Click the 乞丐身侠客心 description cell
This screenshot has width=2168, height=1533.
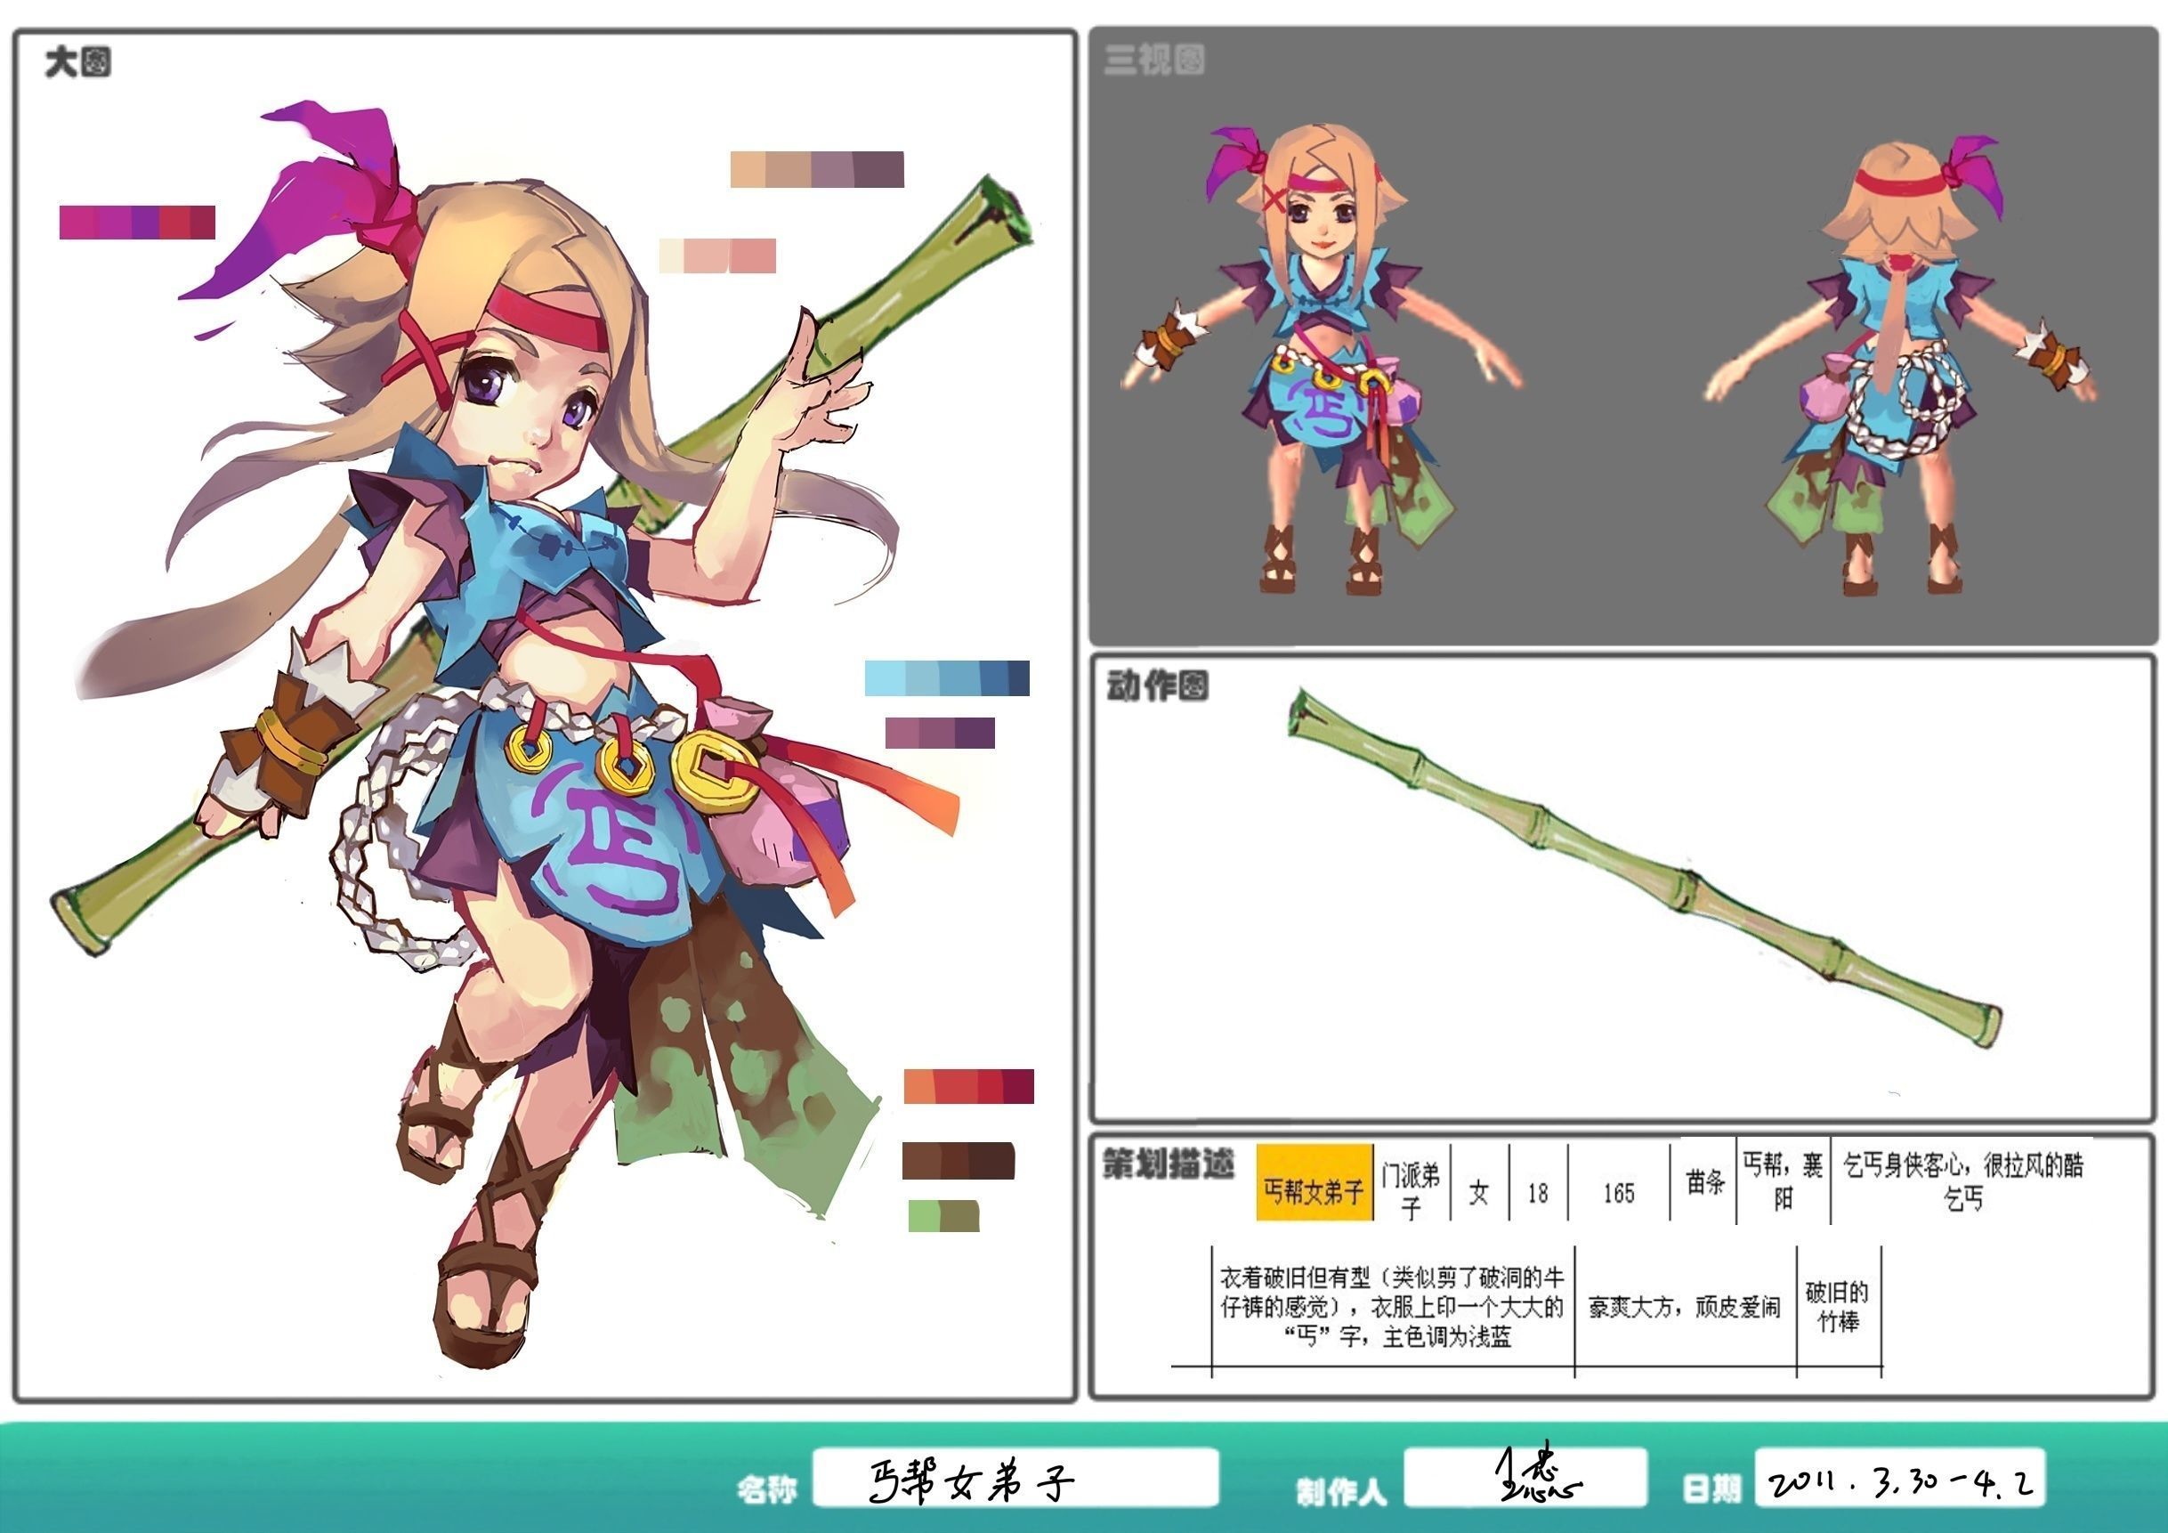coord(1962,1181)
